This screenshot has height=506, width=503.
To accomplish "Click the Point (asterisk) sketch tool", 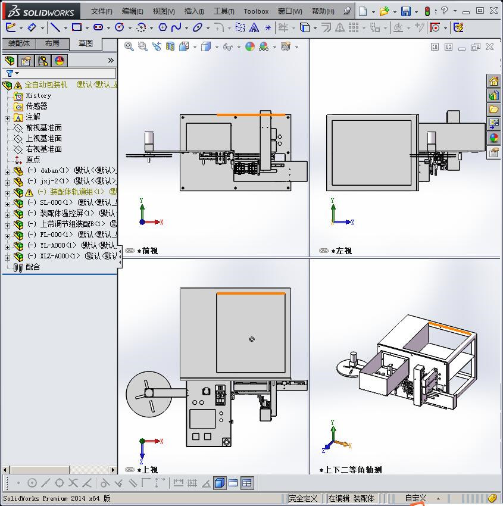I will pos(268,28).
